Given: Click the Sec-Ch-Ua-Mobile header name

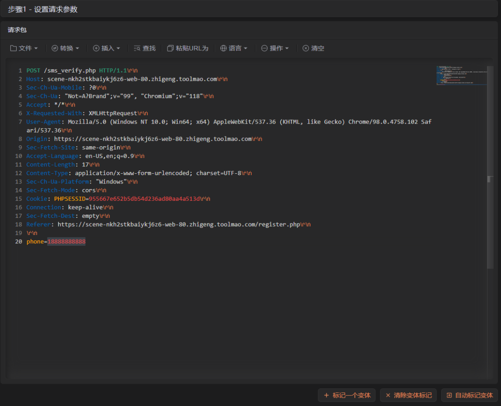Looking at the screenshot, I should 54,88.
